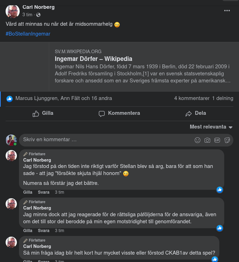This screenshot has width=239, height=262.
Task: Expand the 4 kommentarer list
Action: (x=192, y=99)
